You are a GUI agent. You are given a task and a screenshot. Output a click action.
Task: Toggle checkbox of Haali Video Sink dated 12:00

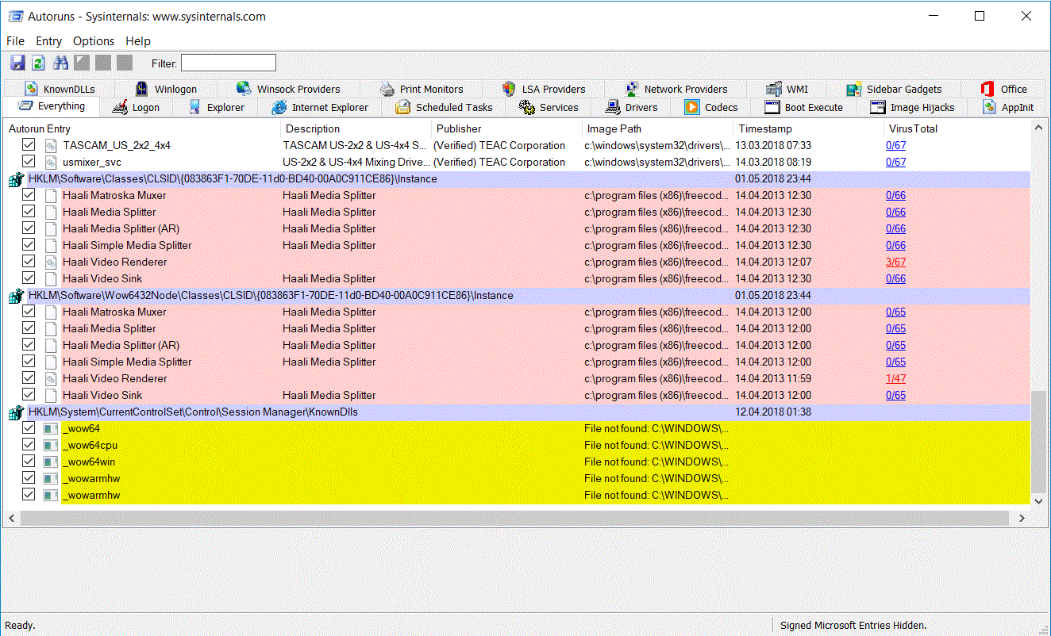29,395
